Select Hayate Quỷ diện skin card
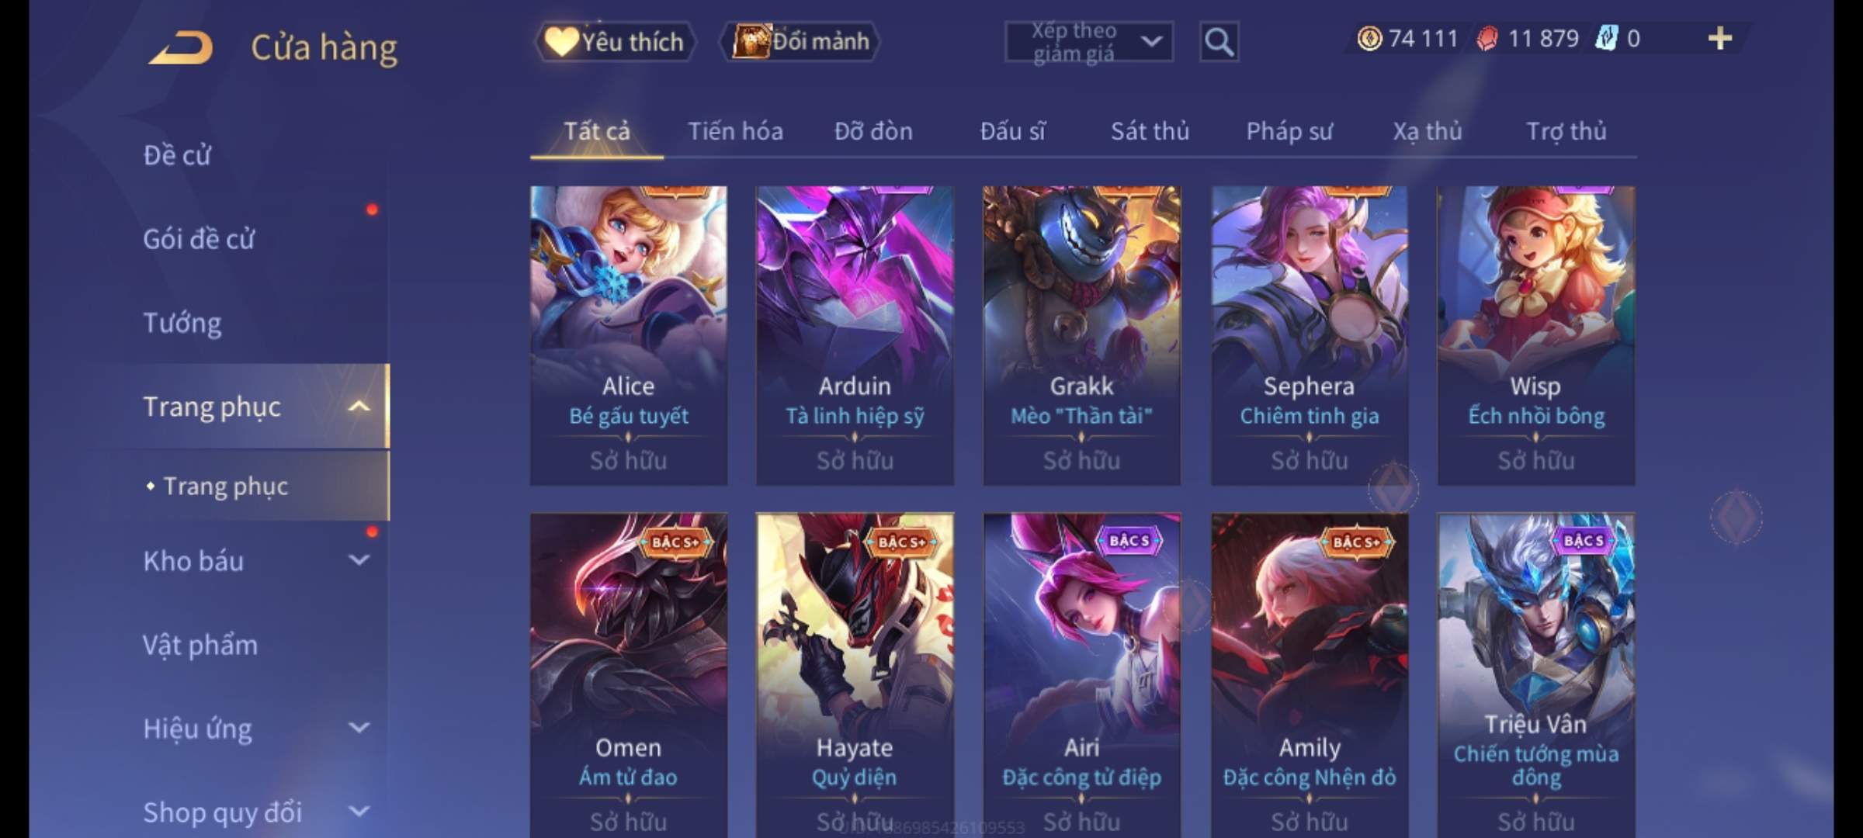 coord(855,675)
